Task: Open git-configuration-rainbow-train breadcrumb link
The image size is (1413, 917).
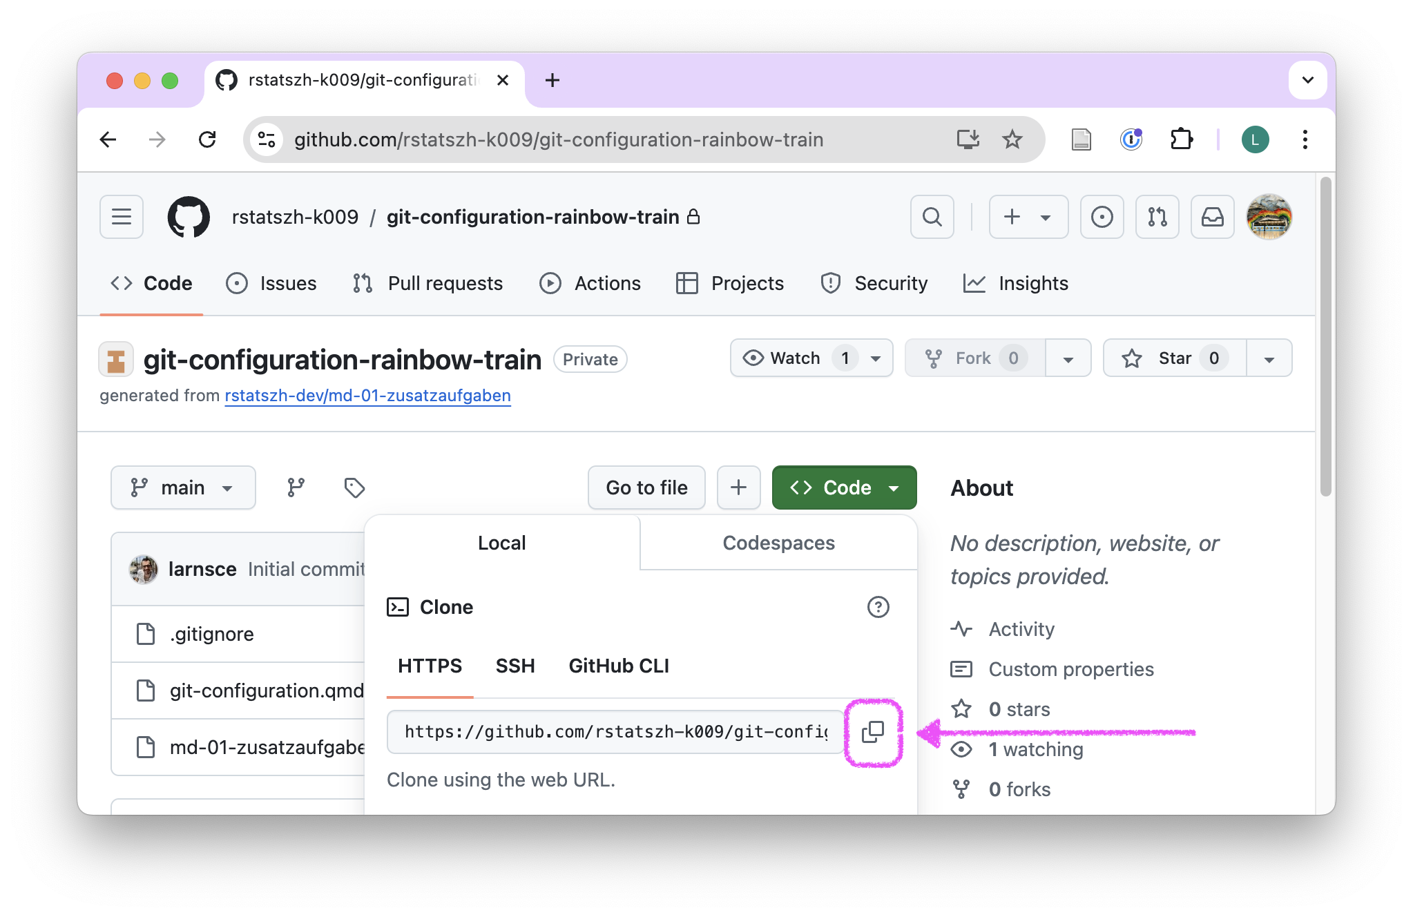Action: click(x=532, y=217)
